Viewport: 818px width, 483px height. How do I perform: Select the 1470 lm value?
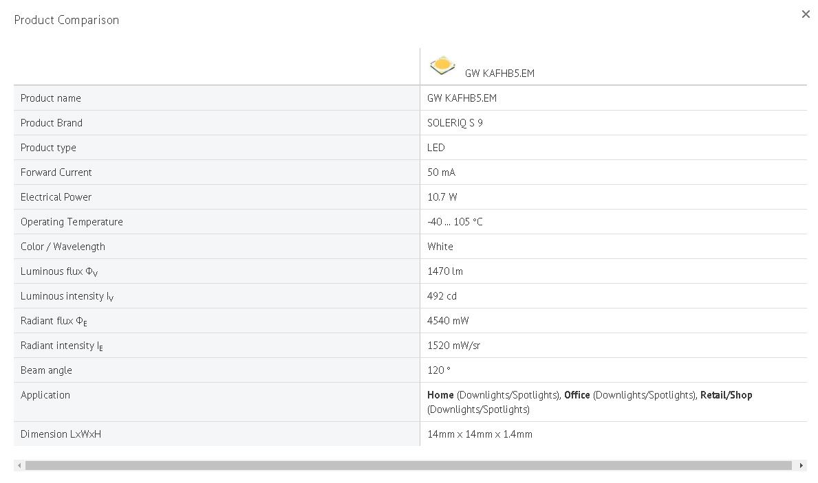tap(445, 271)
